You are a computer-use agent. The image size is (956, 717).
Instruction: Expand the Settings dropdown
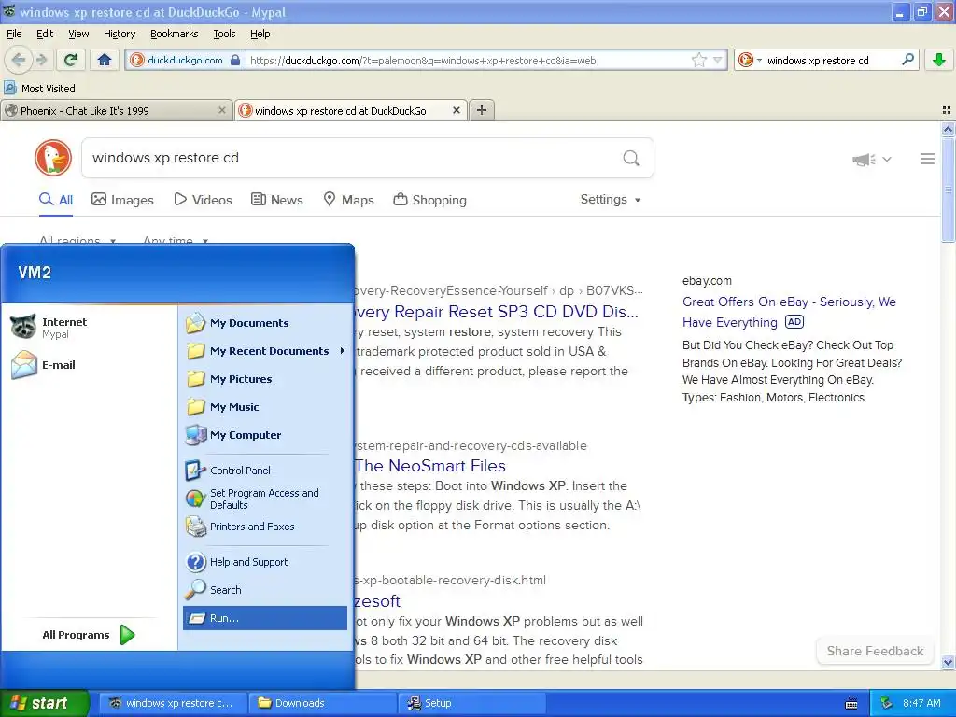(611, 200)
